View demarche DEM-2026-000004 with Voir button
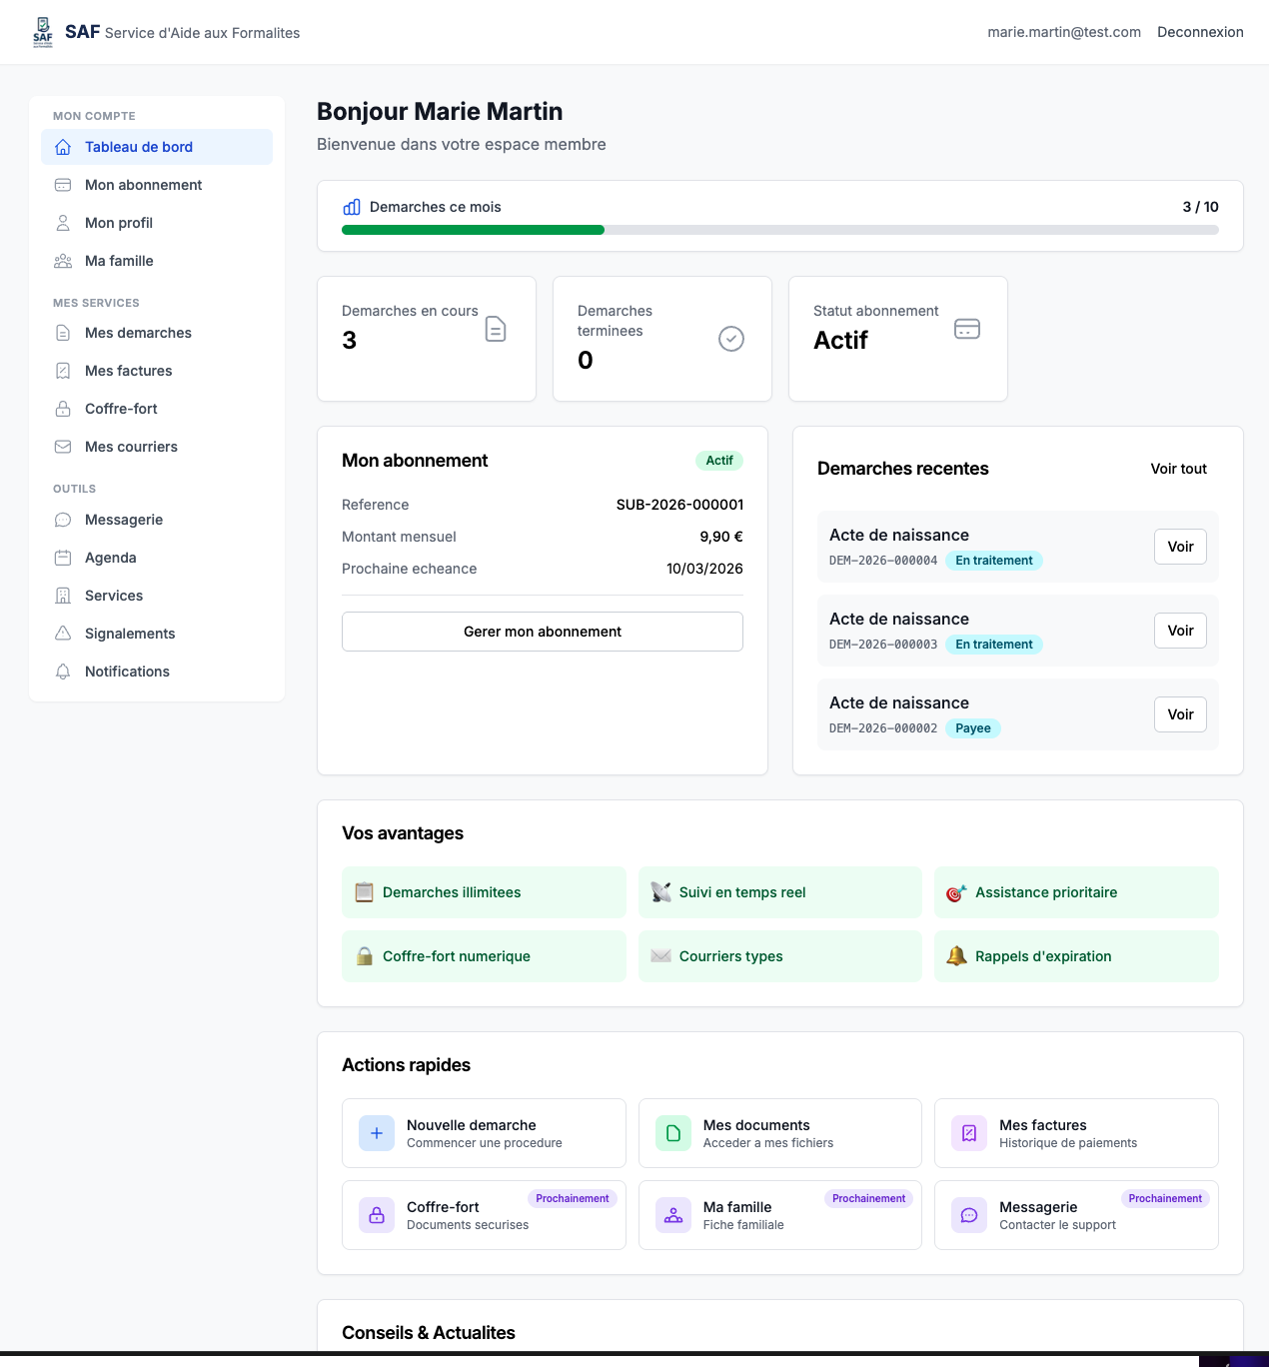 (x=1180, y=547)
